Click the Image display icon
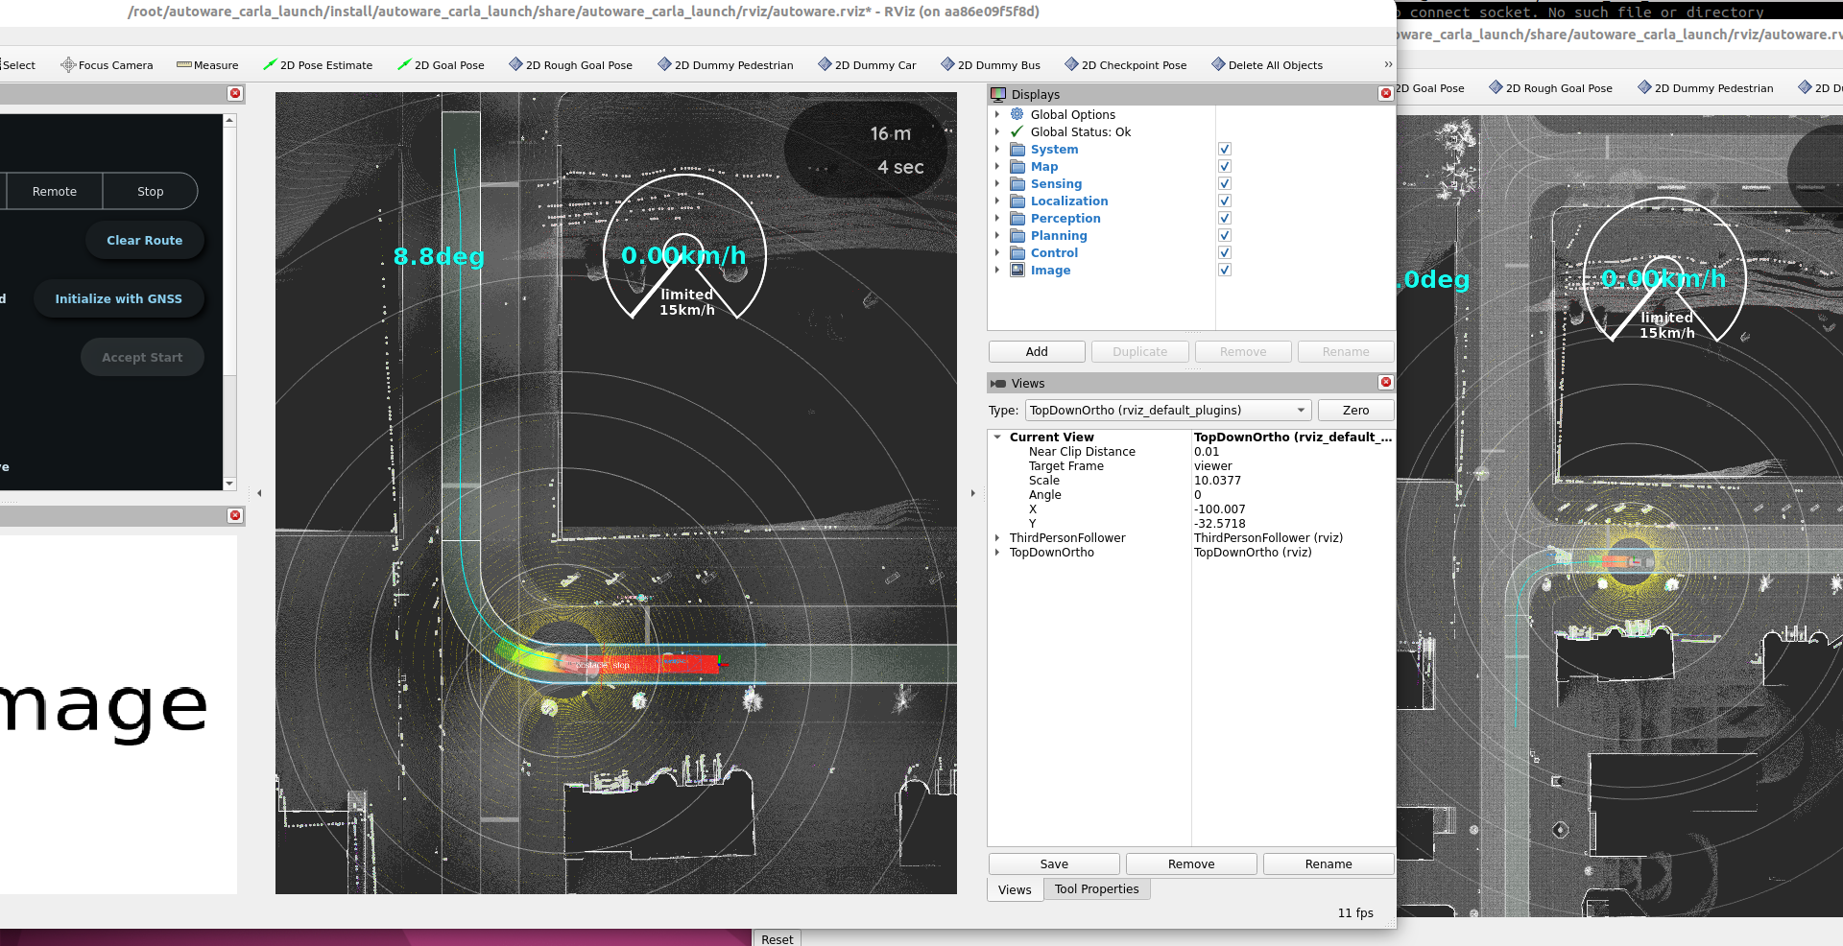The height and width of the screenshot is (946, 1843). (1017, 270)
